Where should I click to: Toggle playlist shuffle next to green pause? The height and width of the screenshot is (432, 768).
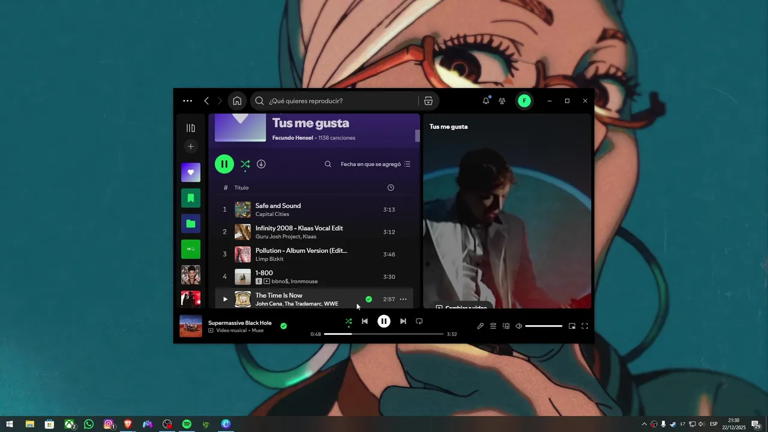[x=245, y=164]
